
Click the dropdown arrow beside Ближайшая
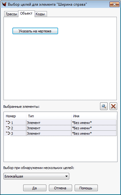click(x=67, y=176)
